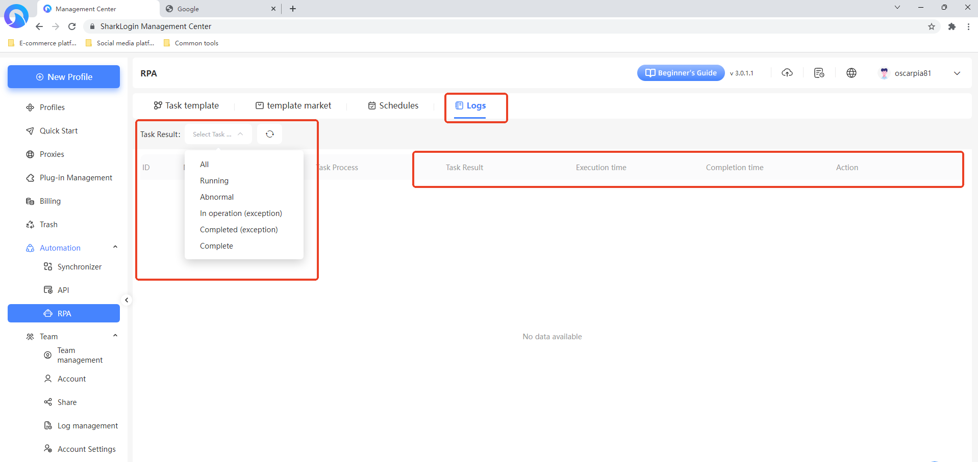Image resolution: width=978 pixels, height=462 pixels.
Task: Collapse the sidebar with the arrow handle
Action: click(127, 300)
